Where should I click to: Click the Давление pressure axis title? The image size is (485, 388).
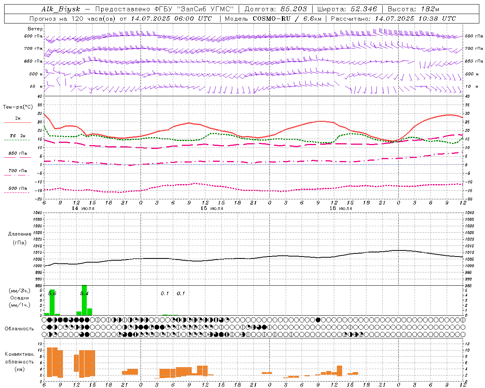click(19, 234)
